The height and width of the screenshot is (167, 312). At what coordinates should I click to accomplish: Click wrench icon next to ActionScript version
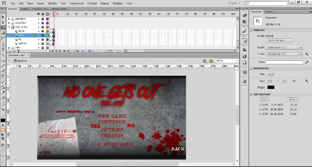click(x=307, y=54)
